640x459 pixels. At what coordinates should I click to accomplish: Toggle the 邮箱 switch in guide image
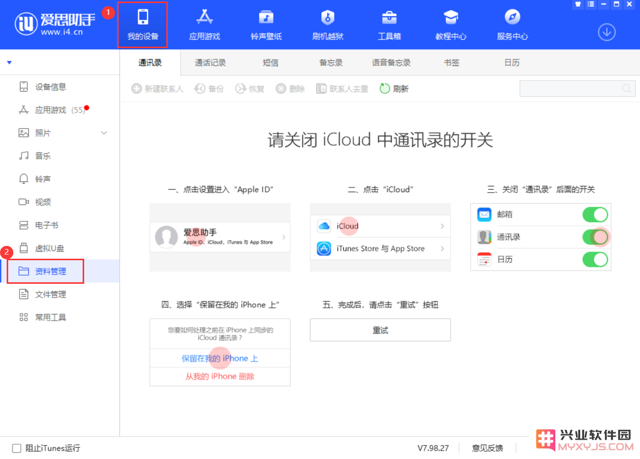(x=595, y=215)
